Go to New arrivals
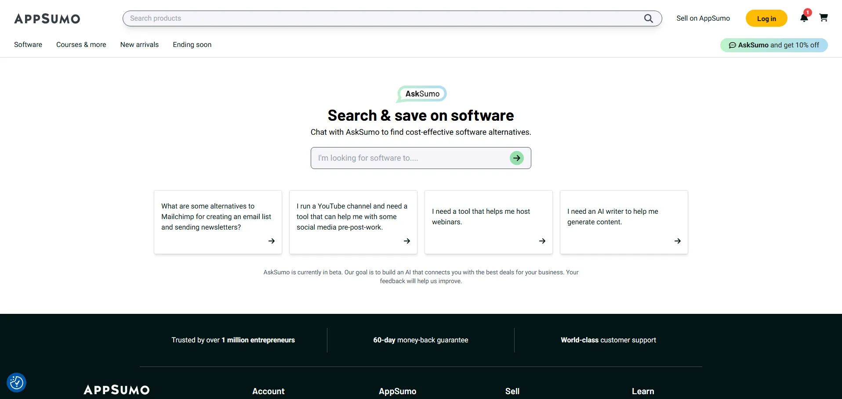842x399 pixels. coord(139,45)
